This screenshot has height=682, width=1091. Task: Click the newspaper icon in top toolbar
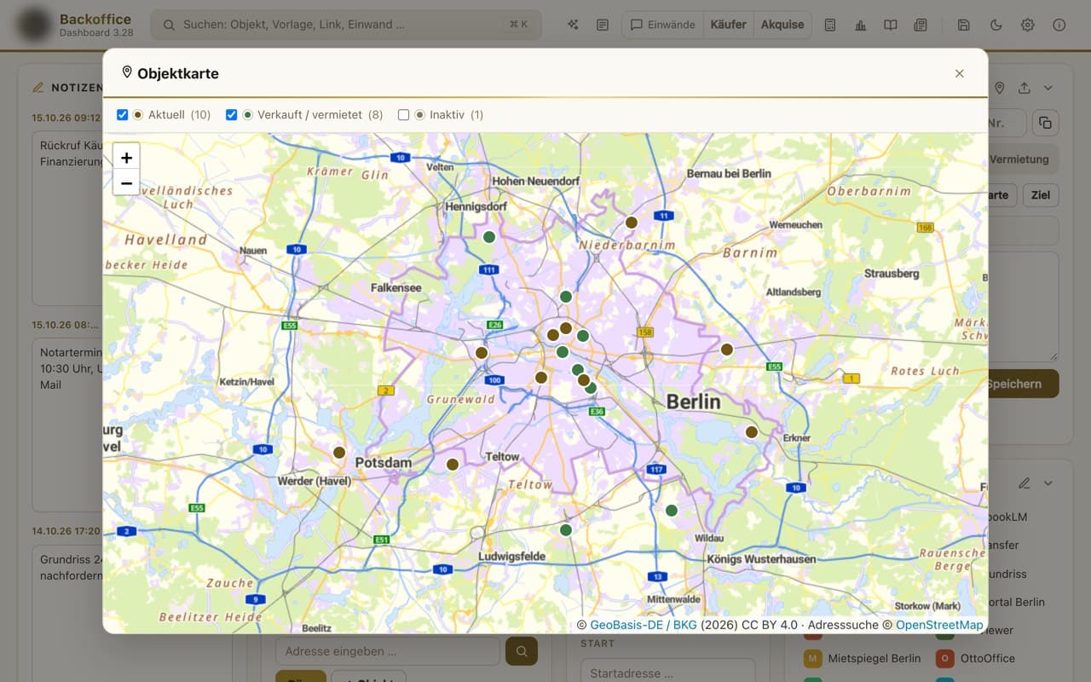tap(921, 25)
